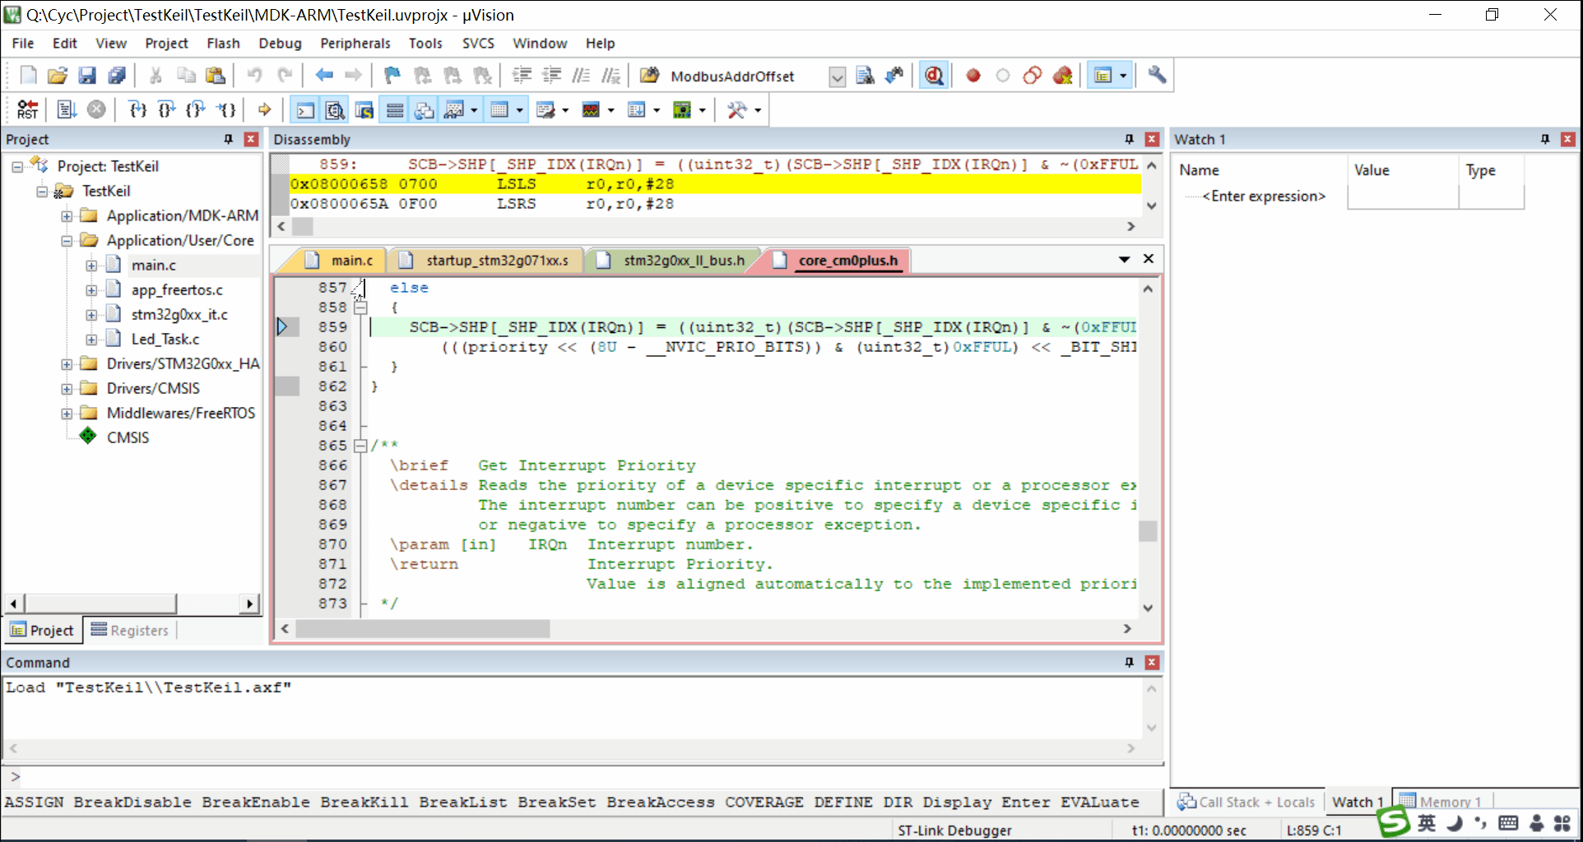The height and width of the screenshot is (842, 1583).
Task: Click the Open file folder icon
Action: [x=58, y=76]
